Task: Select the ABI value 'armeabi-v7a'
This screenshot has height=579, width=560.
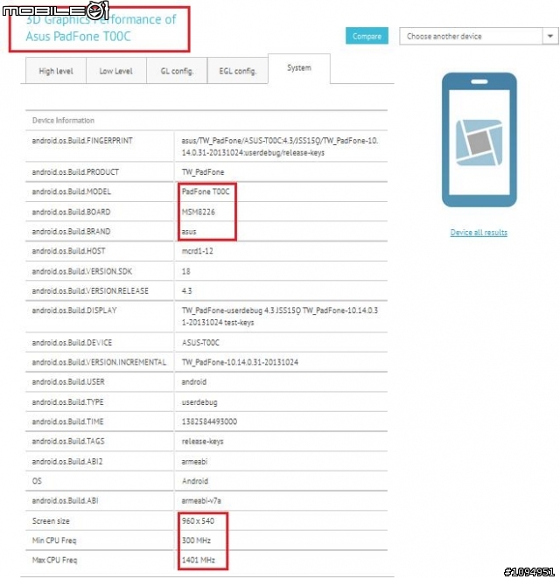Action: pos(201,500)
